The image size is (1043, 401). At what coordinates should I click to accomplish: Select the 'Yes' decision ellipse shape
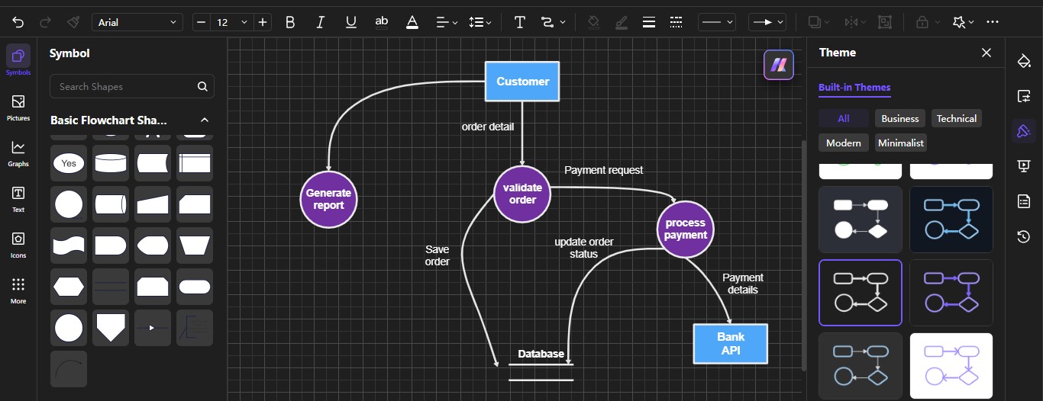tap(69, 163)
